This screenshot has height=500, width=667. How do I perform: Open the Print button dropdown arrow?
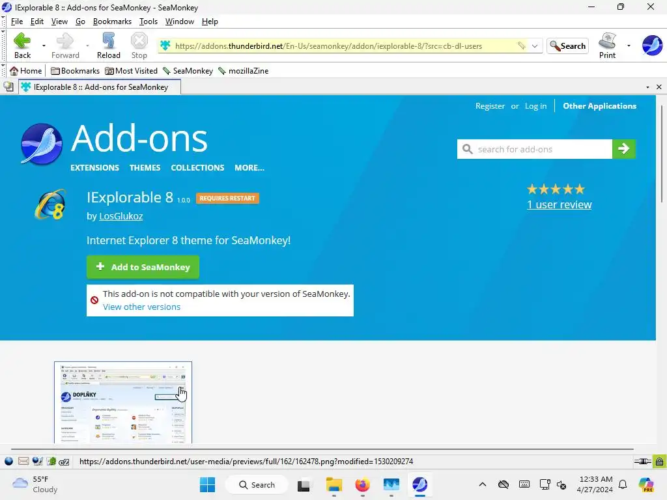[x=629, y=46]
